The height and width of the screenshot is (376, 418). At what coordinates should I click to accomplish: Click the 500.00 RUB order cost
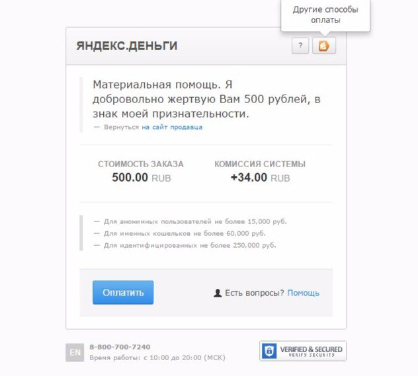pyautogui.click(x=142, y=178)
